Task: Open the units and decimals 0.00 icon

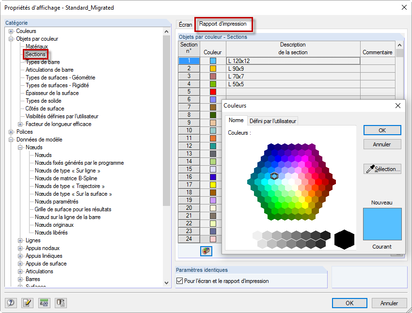Action: point(44,303)
